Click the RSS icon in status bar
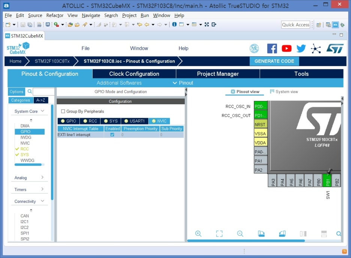The width and height of the screenshot is (351, 258). [344, 252]
